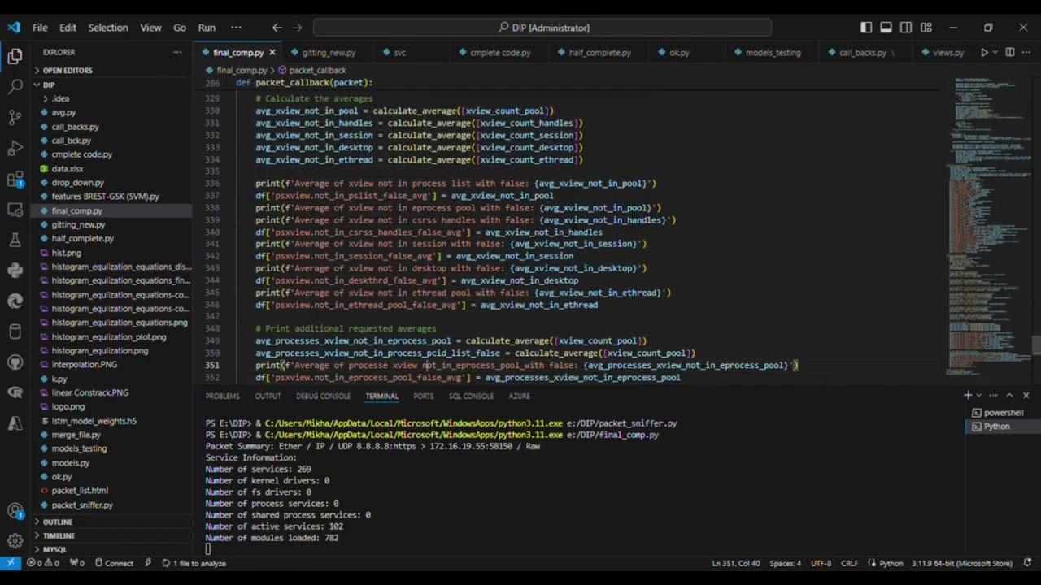The image size is (1041, 585).
Task: Click the editor minimap overview
Action: click(989, 227)
